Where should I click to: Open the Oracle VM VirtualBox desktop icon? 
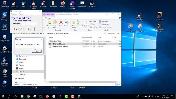(x=5, y=62)
